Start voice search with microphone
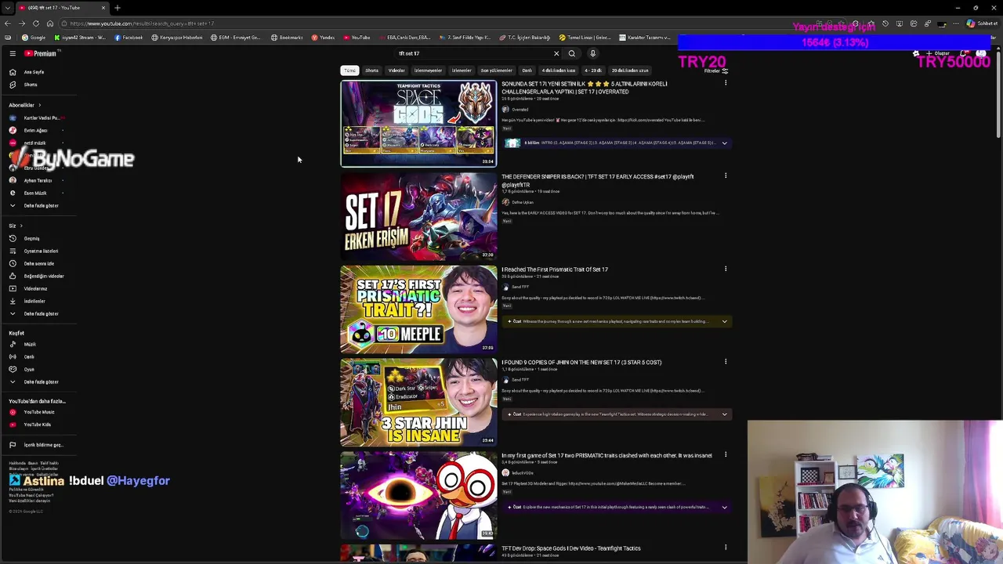The width and height of the screenshot is (1003, 564). tap(592, 53)
